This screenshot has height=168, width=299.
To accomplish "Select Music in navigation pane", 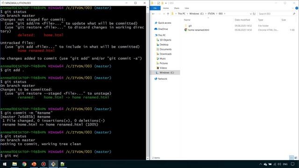I will [163, 59].
